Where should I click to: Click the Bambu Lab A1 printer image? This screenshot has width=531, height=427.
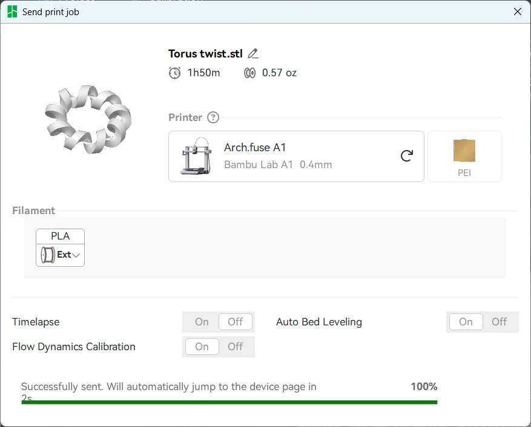pos(196,155)
